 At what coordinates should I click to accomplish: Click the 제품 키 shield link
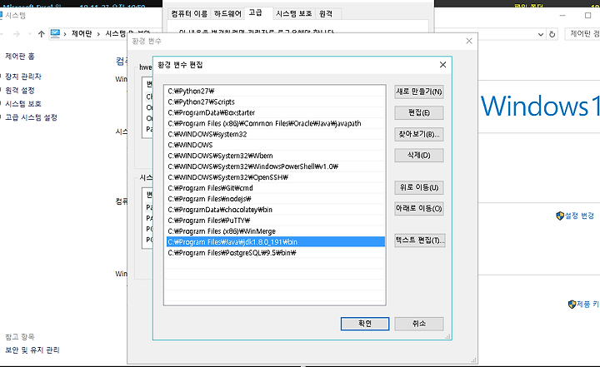click(x=584, y=304)
